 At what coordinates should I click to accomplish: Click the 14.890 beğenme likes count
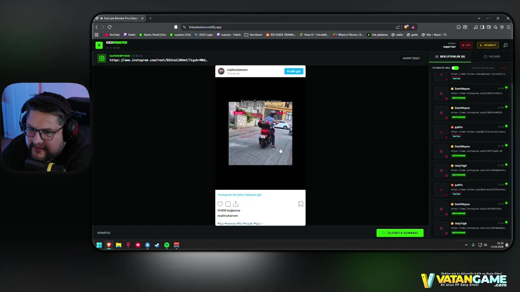coord(229,210)
